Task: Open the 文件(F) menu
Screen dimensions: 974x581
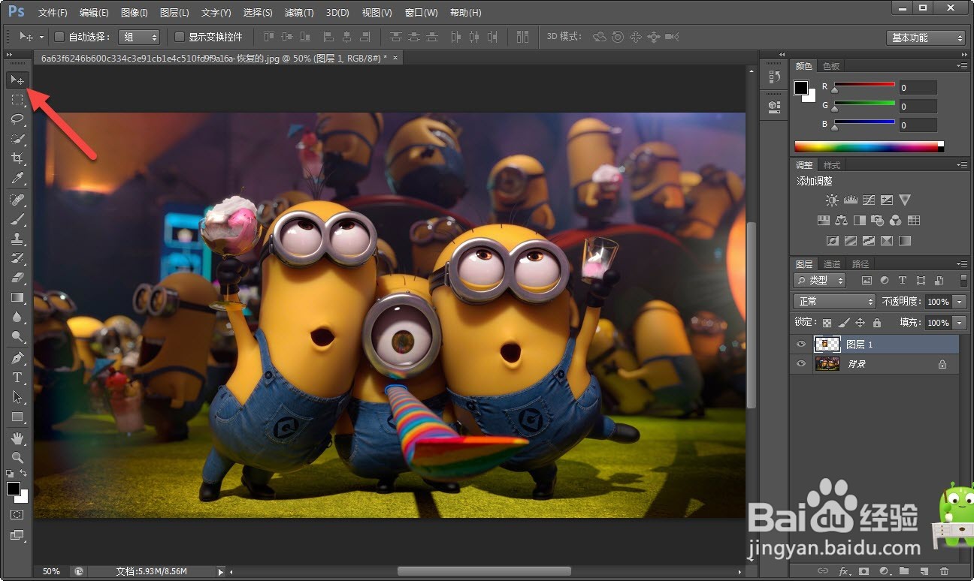Action: 53,13
